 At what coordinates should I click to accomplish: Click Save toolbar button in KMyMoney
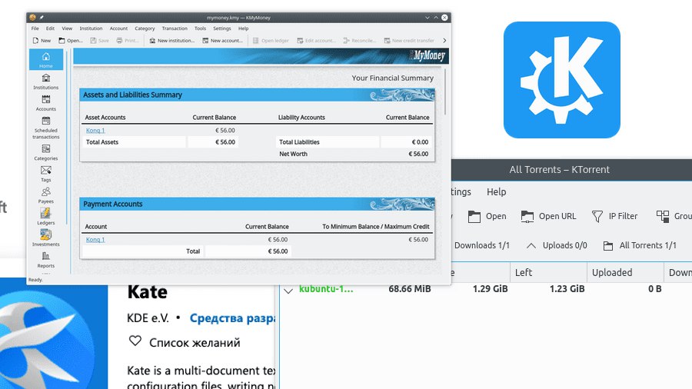point(99,41)
